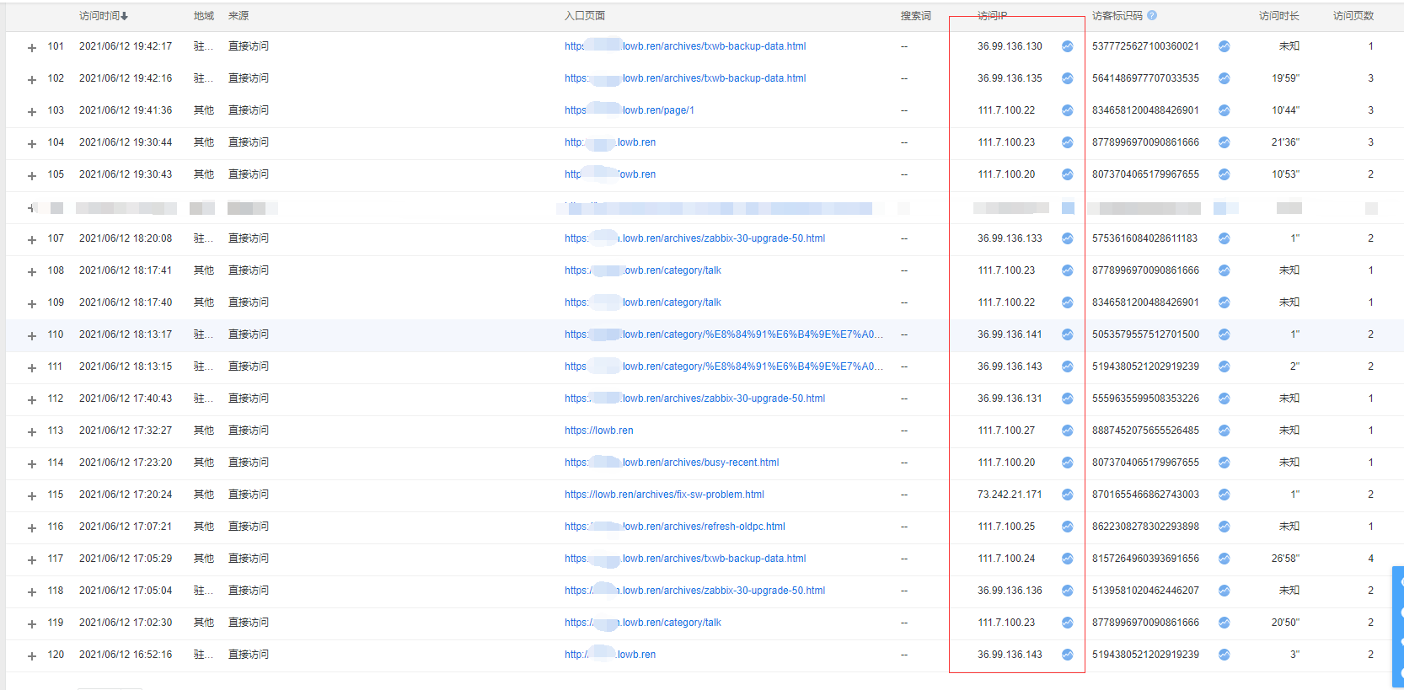
Task: Open the zabbix-30-upgrade-50 link in row 107
Action: (x=694, y=238)
